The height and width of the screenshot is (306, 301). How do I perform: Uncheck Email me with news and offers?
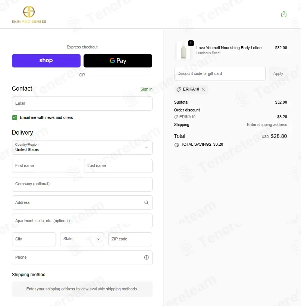tap(15, 117)
